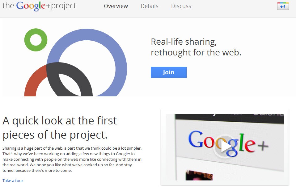Click the +1 button icon
This screenshot has width=296, height=190.
tap(283, 6)
